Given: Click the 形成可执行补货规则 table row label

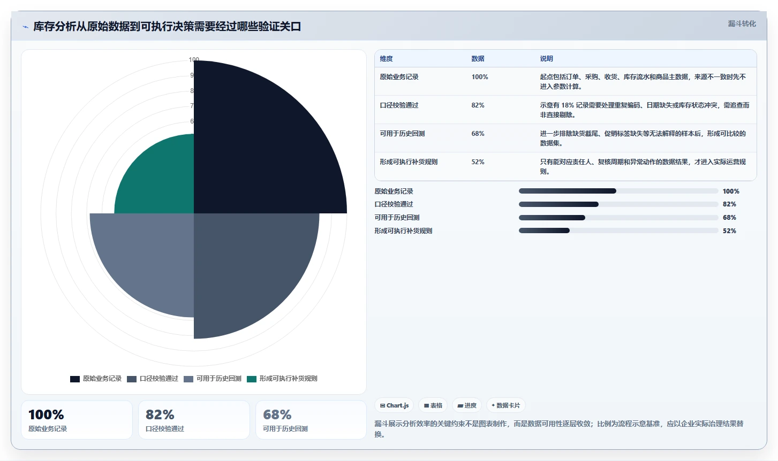Looking at the screenshot, I should coord(409,162).
